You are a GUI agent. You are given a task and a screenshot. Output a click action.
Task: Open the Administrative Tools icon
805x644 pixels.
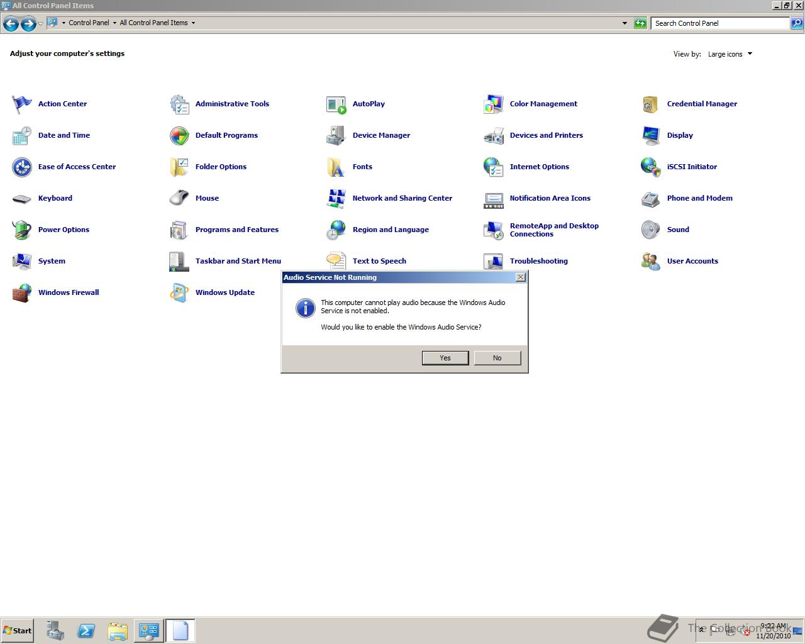[x=179, y=104]
